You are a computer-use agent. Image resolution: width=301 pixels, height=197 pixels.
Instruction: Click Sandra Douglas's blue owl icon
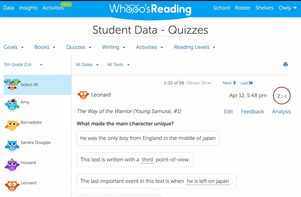click(12, 145)
